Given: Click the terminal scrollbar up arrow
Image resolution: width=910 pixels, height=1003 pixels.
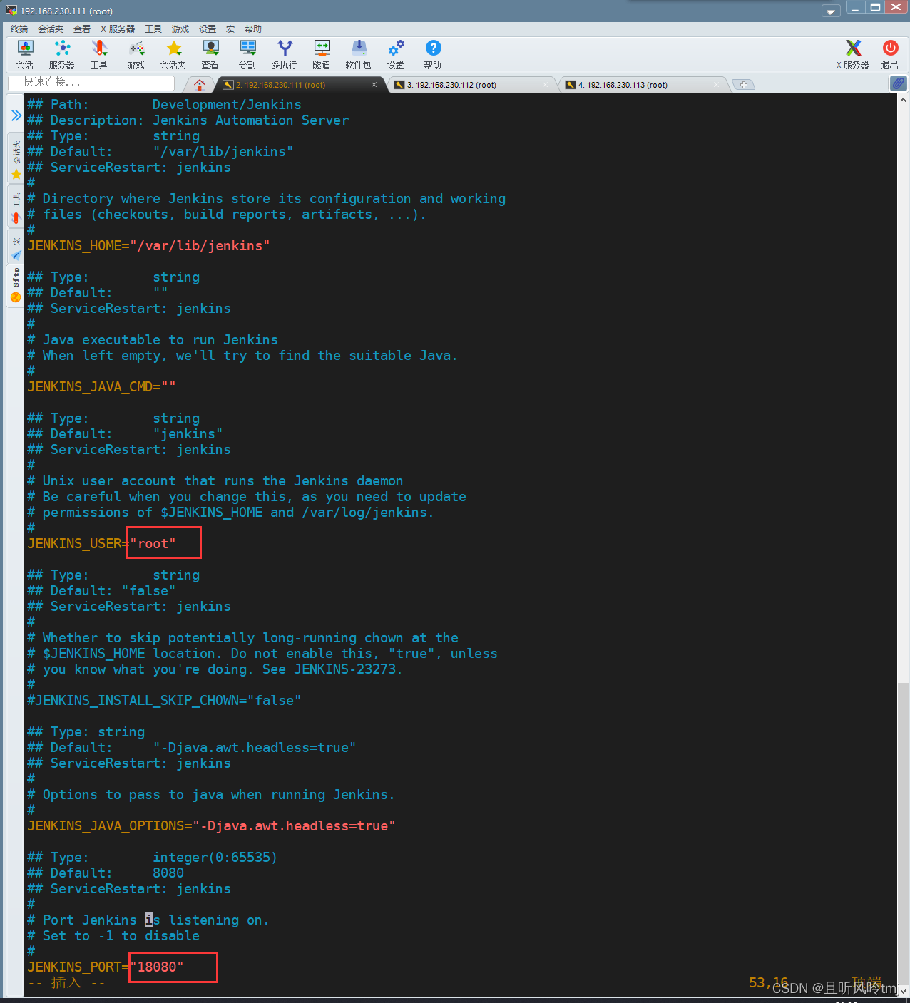Looking at the screenshot, I should [x=903, y=101].
